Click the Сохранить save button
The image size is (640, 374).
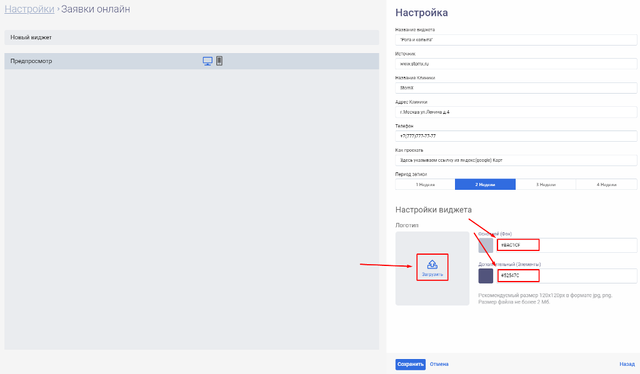[410, 365]
